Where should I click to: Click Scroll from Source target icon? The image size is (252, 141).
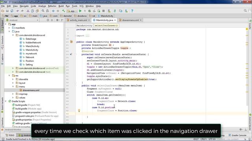[x=48, y=20]
